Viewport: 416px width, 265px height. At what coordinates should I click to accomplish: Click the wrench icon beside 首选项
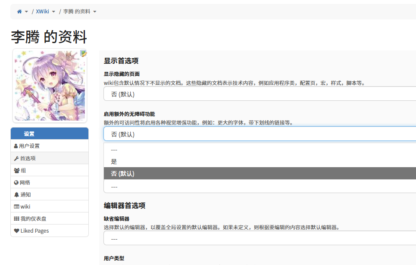[x=16, y=158]
